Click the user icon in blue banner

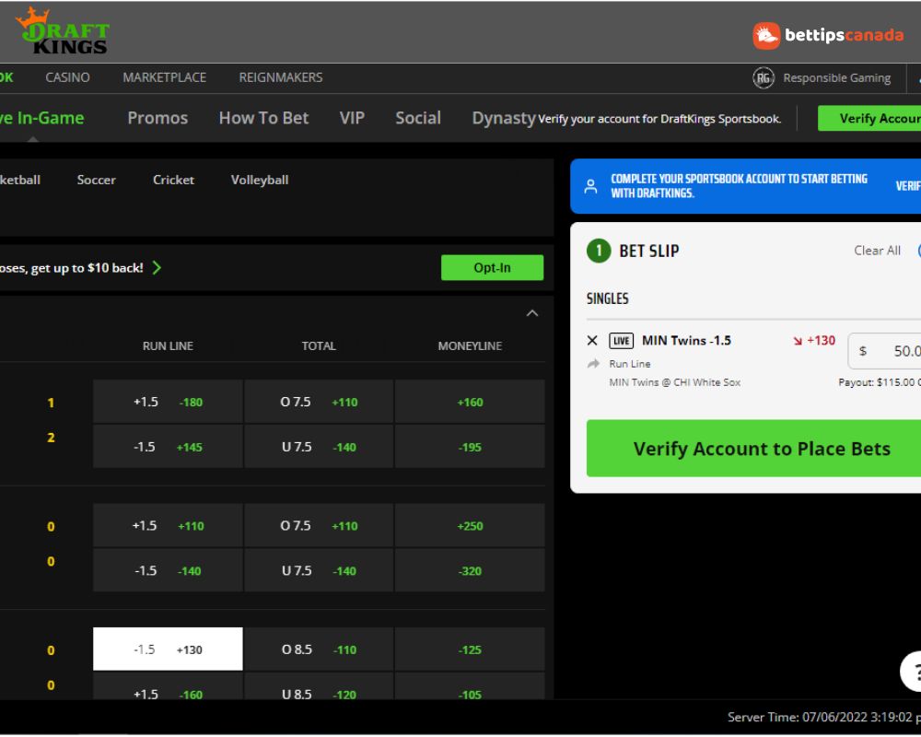(591, 186)
